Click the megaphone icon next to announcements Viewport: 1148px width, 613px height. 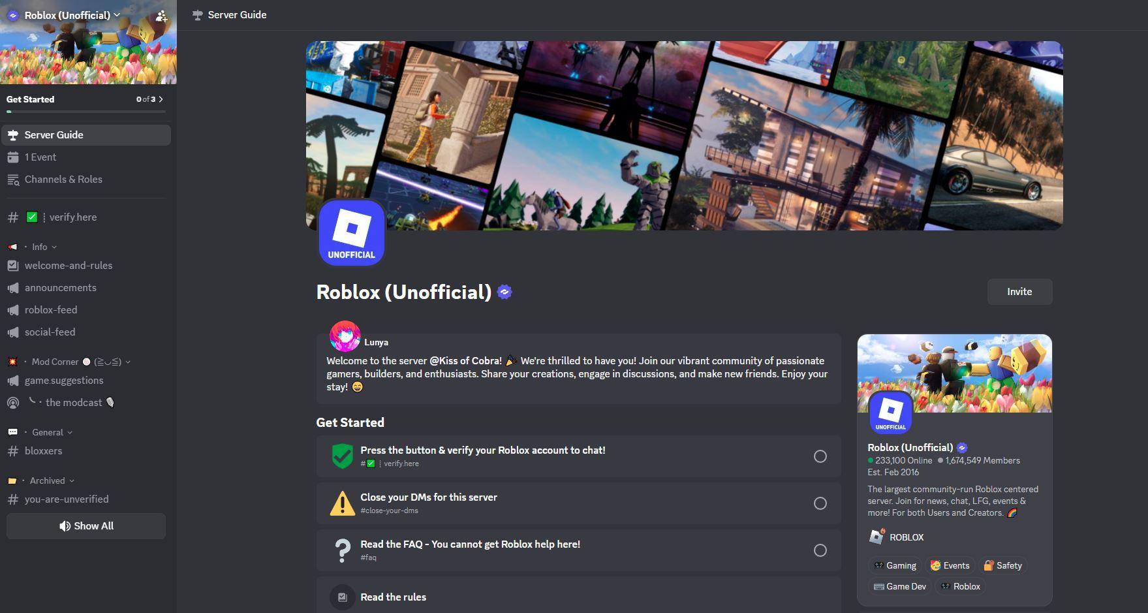click(x=13, y=288)
